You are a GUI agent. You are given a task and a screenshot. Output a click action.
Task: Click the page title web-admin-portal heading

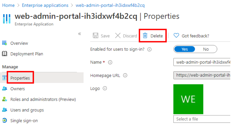click(76, 16)
